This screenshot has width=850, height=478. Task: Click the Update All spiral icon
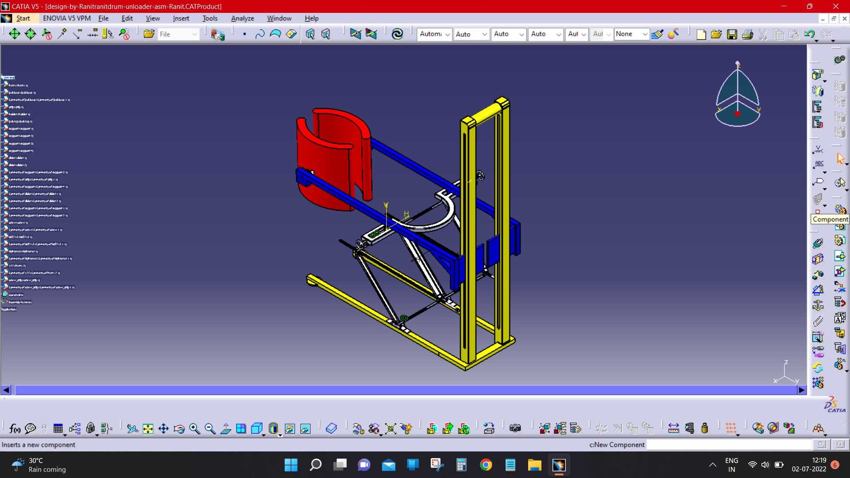[x=397, y=34]
